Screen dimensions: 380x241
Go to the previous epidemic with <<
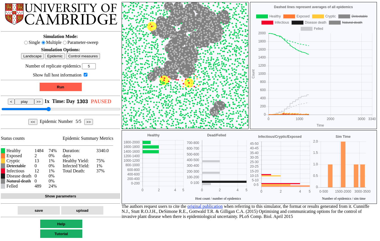33,122
